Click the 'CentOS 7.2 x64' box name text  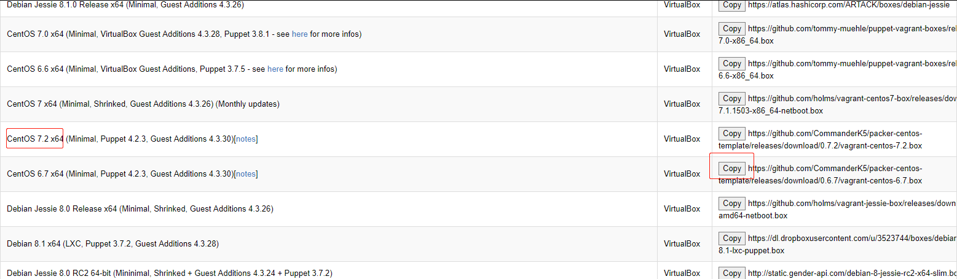[x=35, y=139]
